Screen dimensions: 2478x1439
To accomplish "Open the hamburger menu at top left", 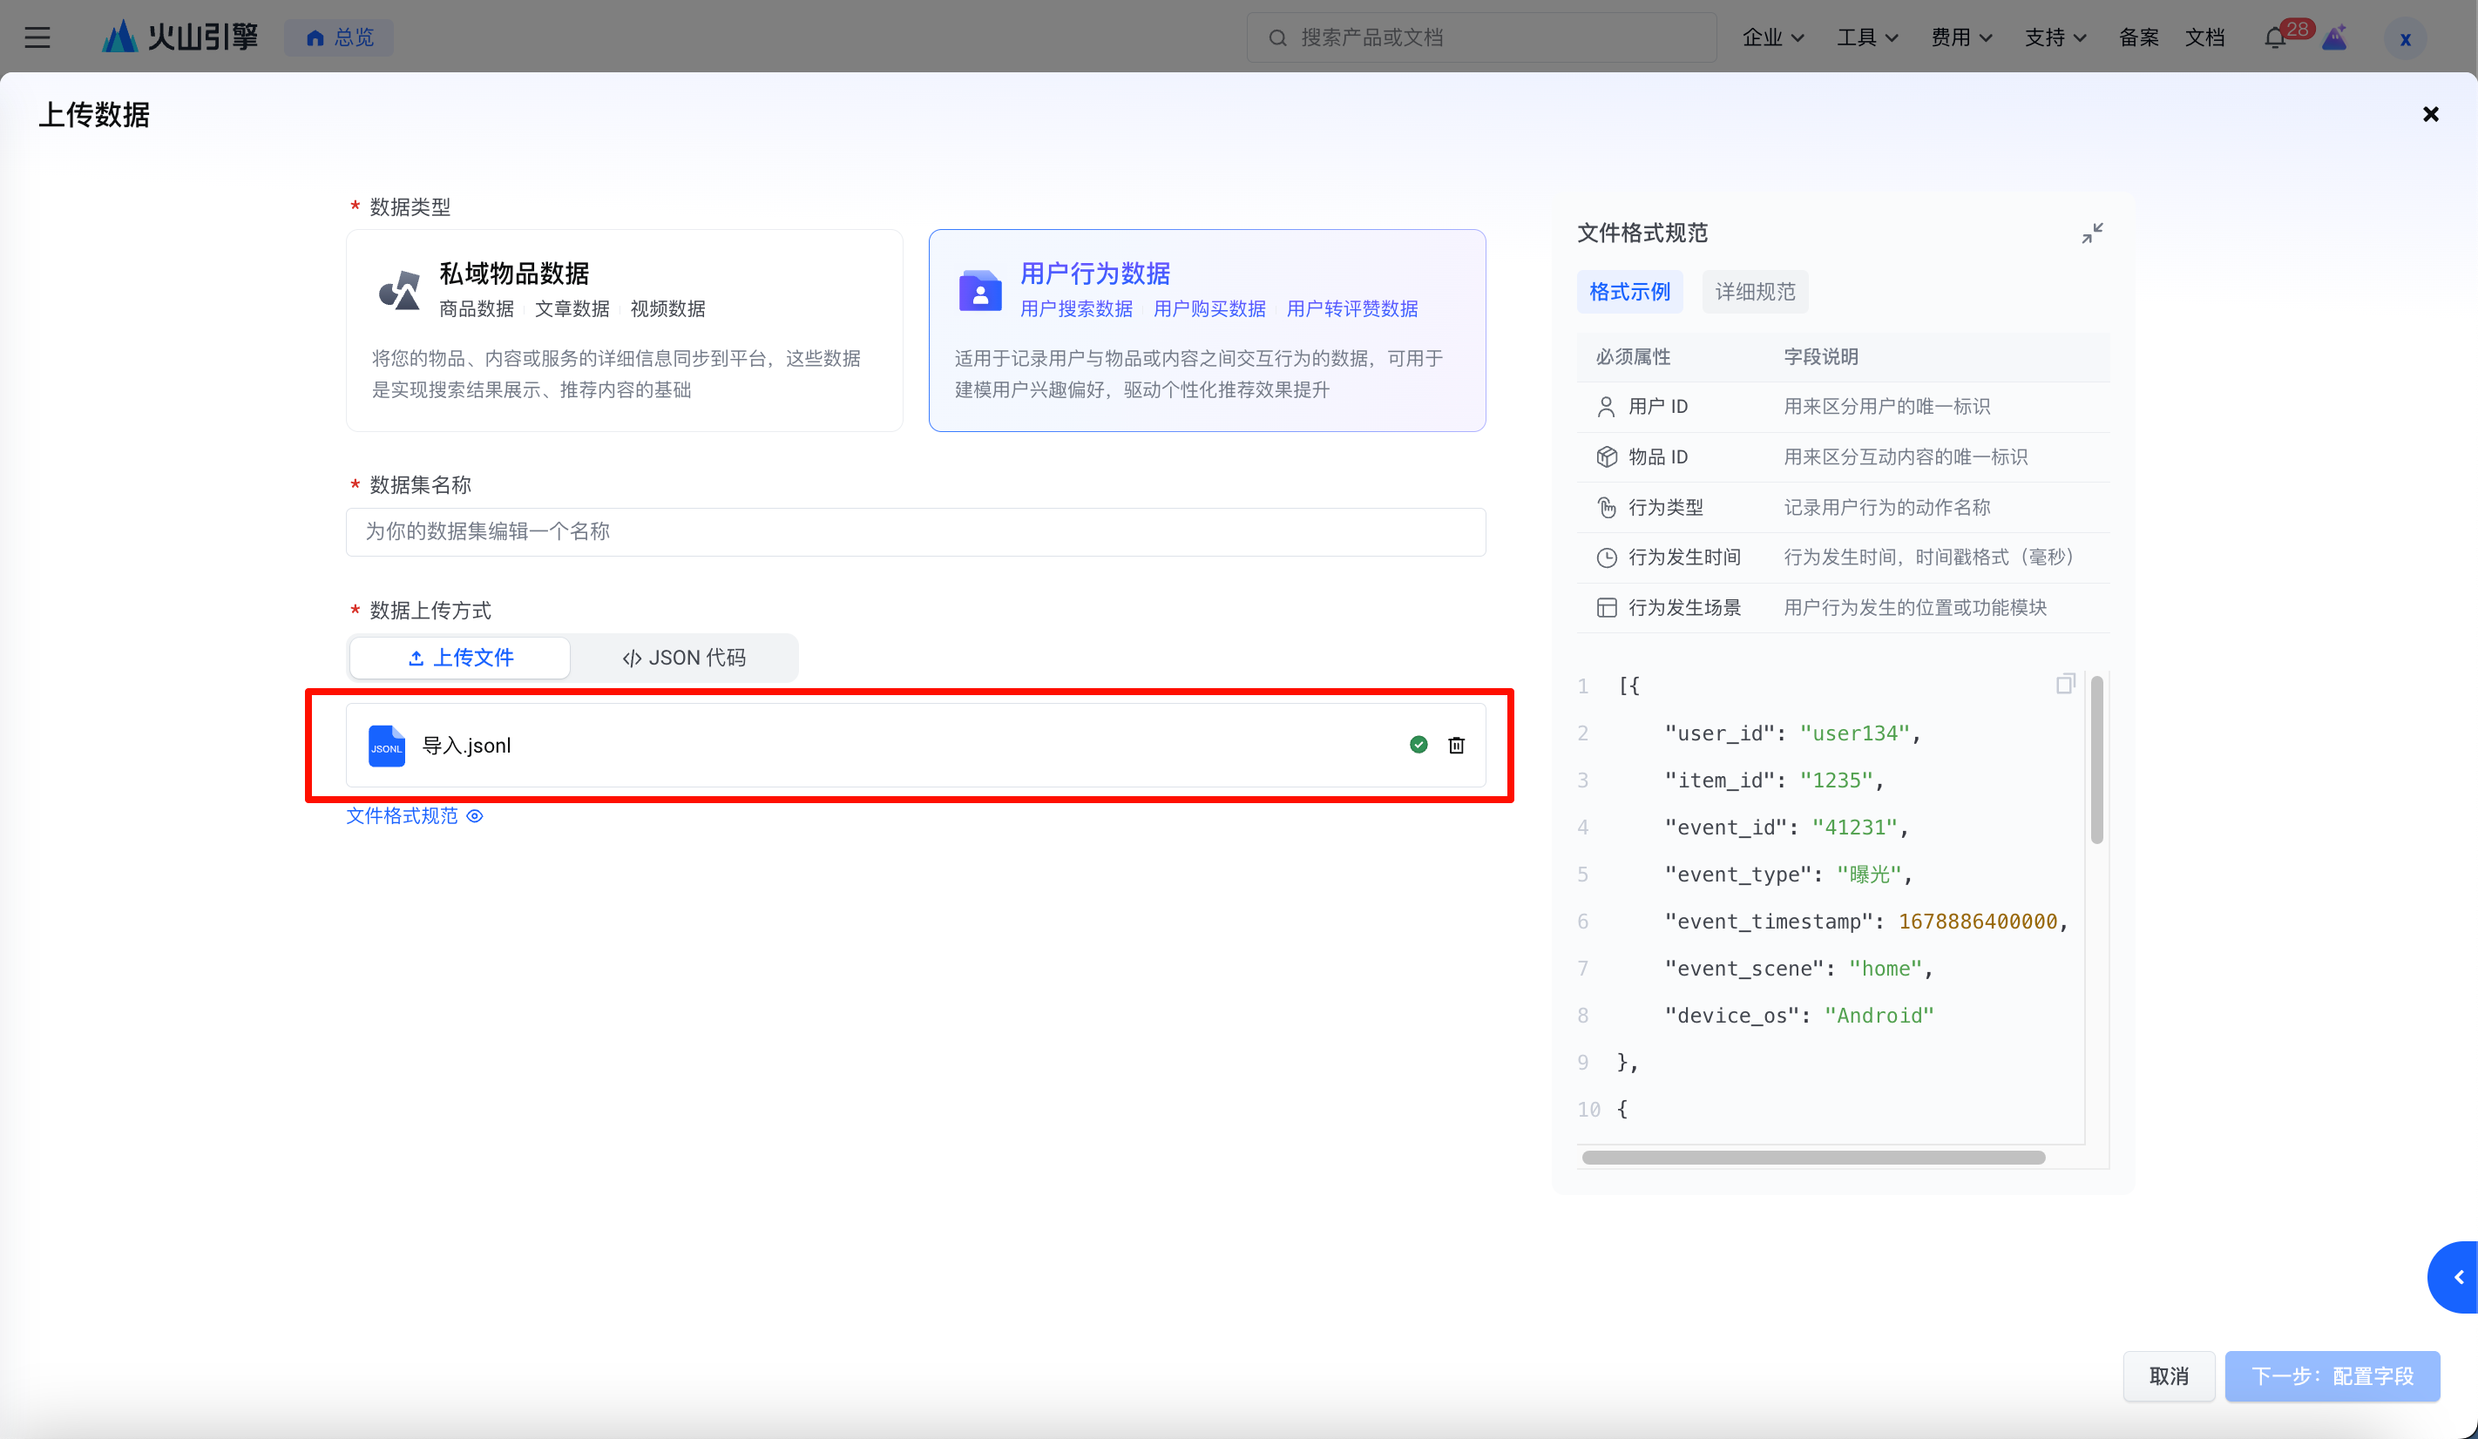I will tap(37, 37).
